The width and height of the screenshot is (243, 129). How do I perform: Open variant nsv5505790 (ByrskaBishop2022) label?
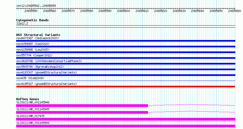click(40, 67)
